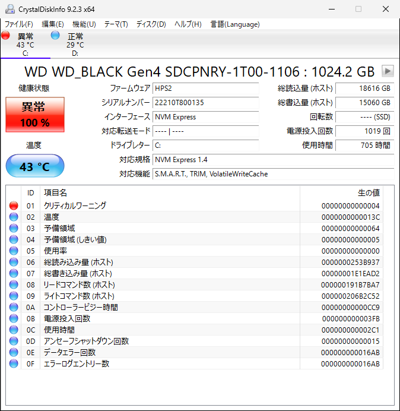Select the D: drive tab showing 正常
The width and height of the screenshot is (400, 411).
75,45
